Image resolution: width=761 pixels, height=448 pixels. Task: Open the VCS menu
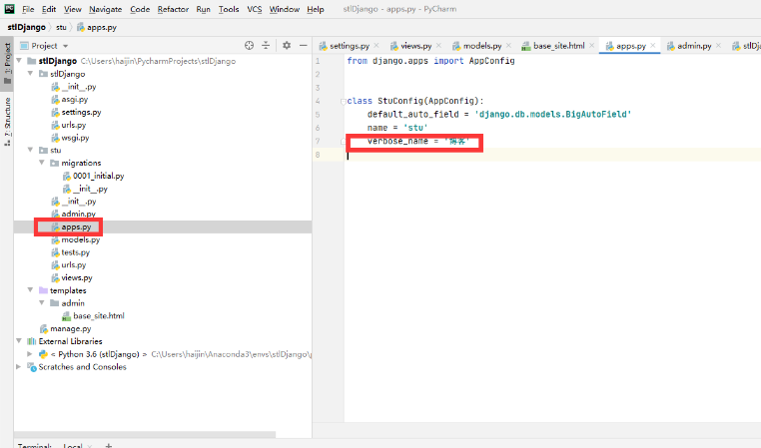[x=255, y=9]
